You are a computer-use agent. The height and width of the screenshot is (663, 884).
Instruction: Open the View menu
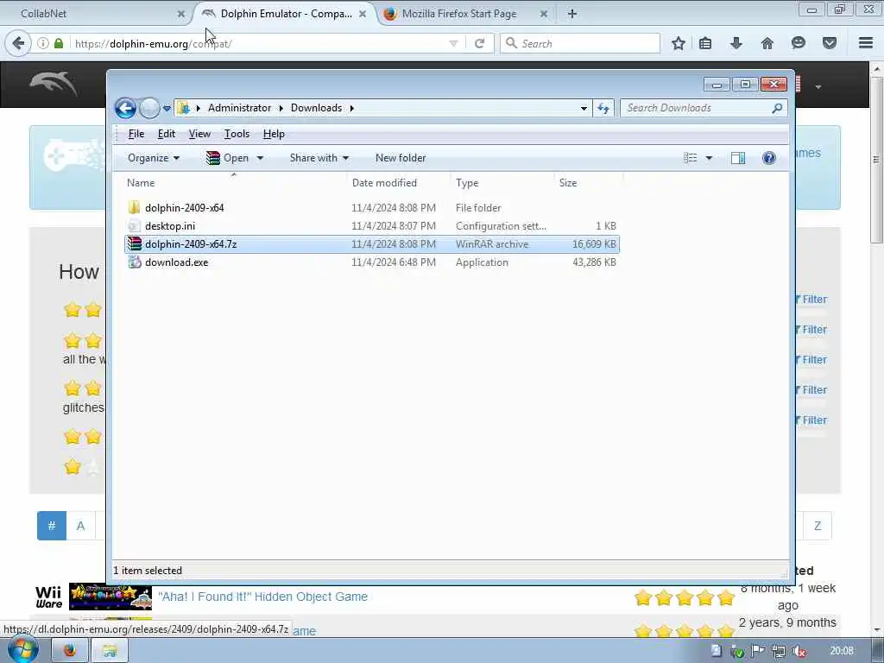[199, 134]
